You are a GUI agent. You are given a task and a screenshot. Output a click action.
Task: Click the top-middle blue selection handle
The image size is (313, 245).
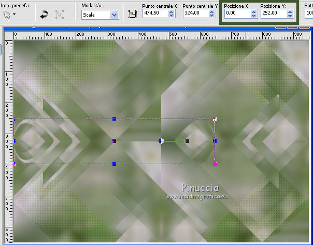pyautogui.click(x=114, y=119)
